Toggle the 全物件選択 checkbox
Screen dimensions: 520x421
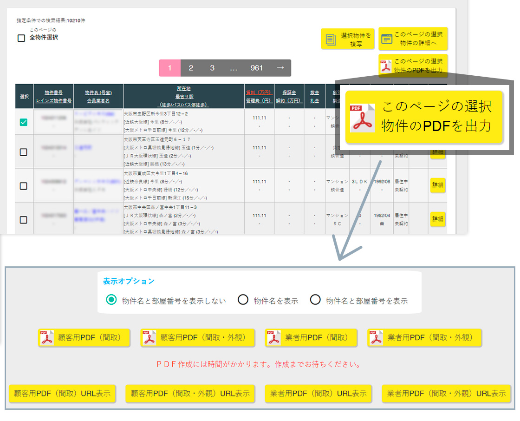[21, 38]
